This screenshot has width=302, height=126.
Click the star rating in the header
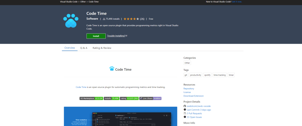tap(131, 19)
